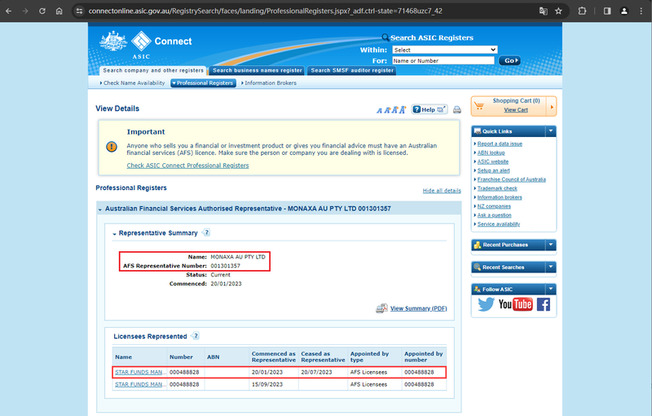Click AFS Representative Number value 001301357
Screen dimensions: 652x416
(226, 266)
